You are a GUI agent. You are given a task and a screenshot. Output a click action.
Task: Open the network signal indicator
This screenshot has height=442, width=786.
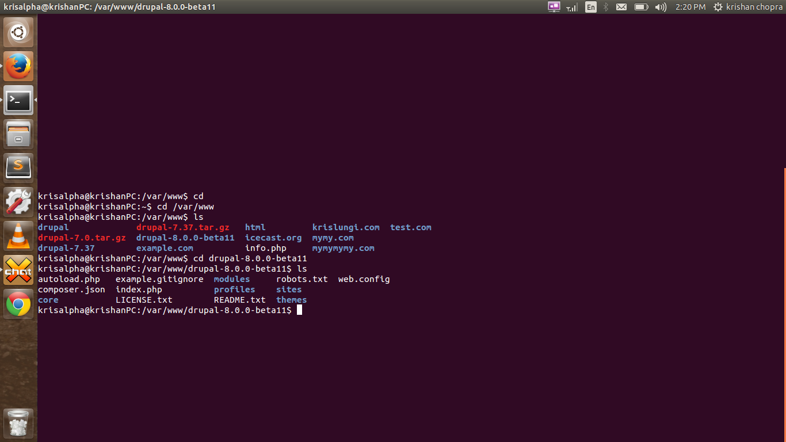(x=572, y=7)
